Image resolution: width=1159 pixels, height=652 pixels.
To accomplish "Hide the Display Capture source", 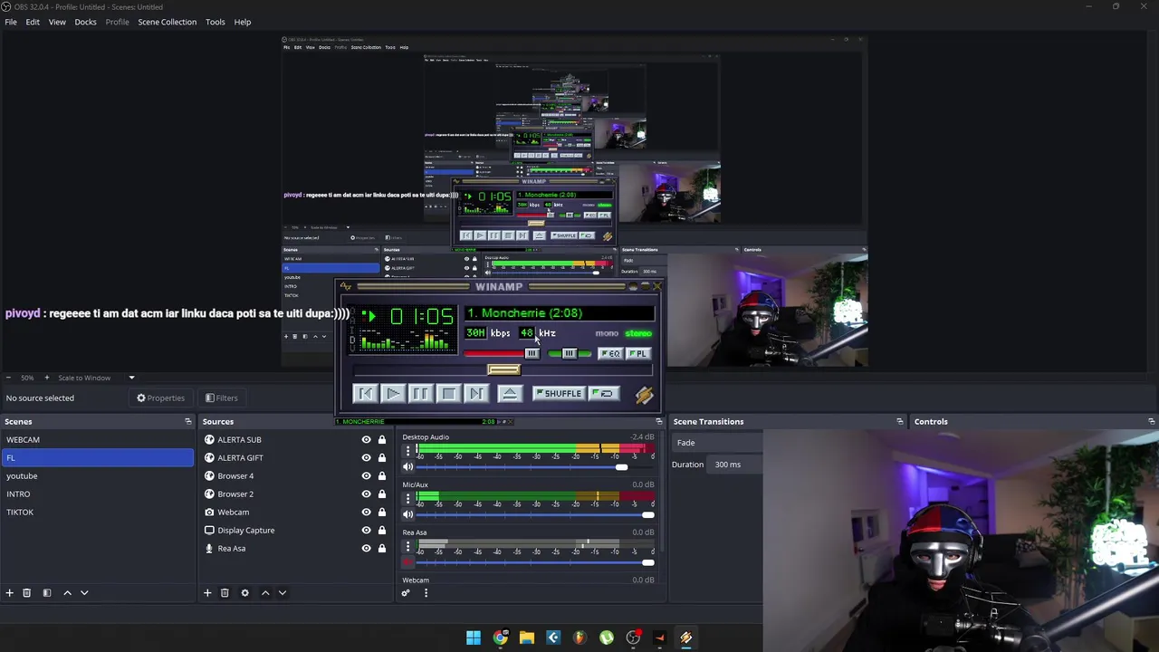I will (x=366, y=530).
